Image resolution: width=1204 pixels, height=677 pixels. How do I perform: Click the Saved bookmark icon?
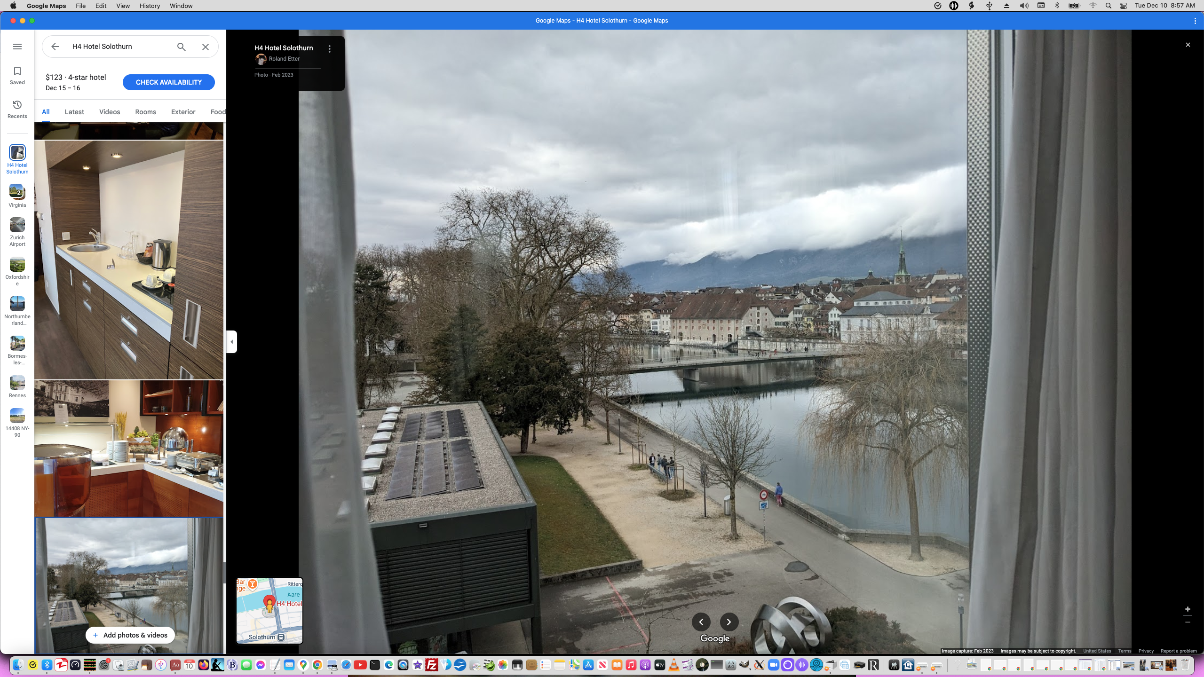pos(17,71)
